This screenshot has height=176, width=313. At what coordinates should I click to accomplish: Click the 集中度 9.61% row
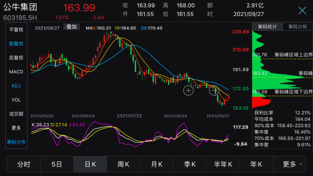pyautogui.click(x=283, y=145)
